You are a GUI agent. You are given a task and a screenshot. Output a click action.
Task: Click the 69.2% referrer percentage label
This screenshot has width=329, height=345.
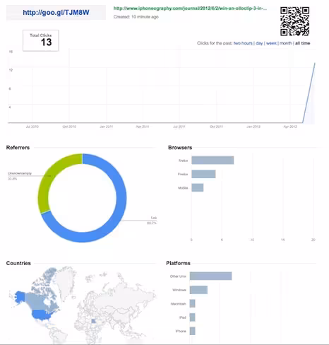click(x=152, y=223)
